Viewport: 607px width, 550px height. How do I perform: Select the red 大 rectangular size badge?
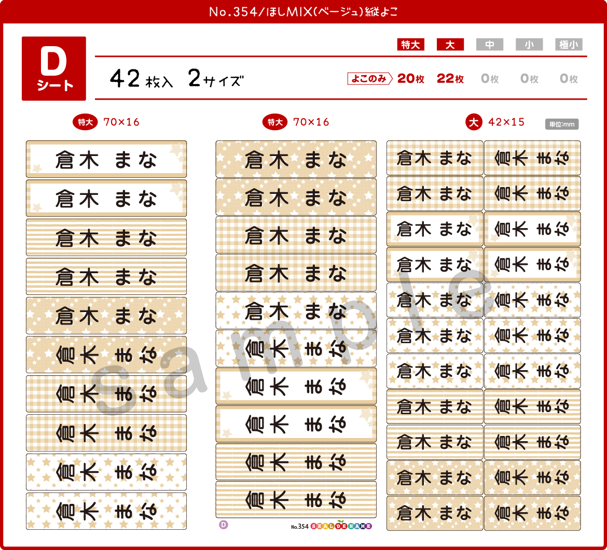tap(450, 45)
